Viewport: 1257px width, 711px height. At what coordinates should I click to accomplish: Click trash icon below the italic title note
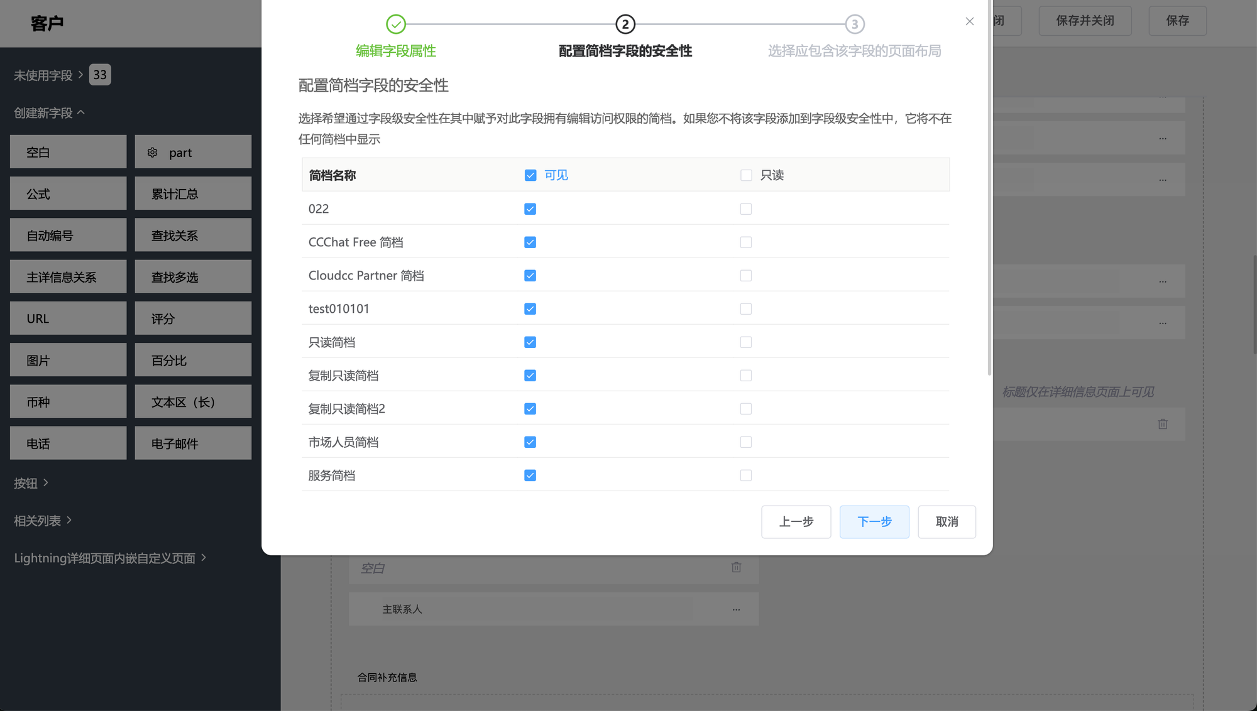point(1163,424)
